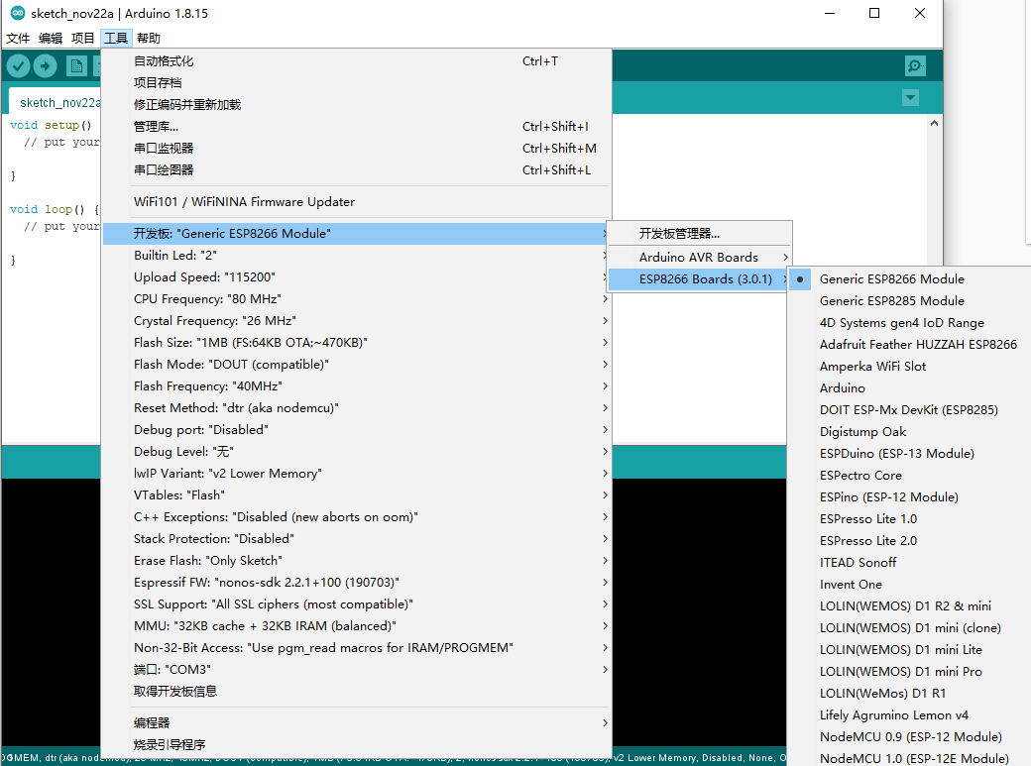Expand the Reset Method submenu
This screenshot has height=766, width=1031.
click(x=357, y=407)
